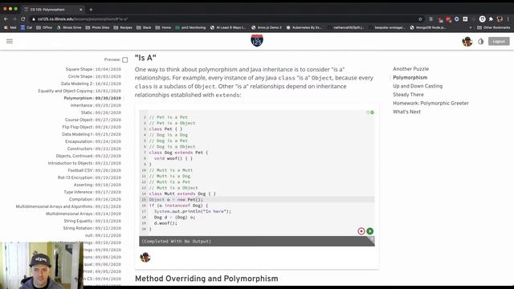Click the green status dot in editor corner
Image resolution: width=514 pixels, height=289 pixels.
372,112
